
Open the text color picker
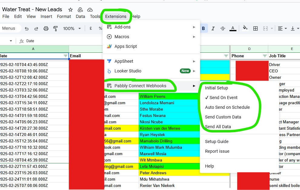tap(233, 28)
